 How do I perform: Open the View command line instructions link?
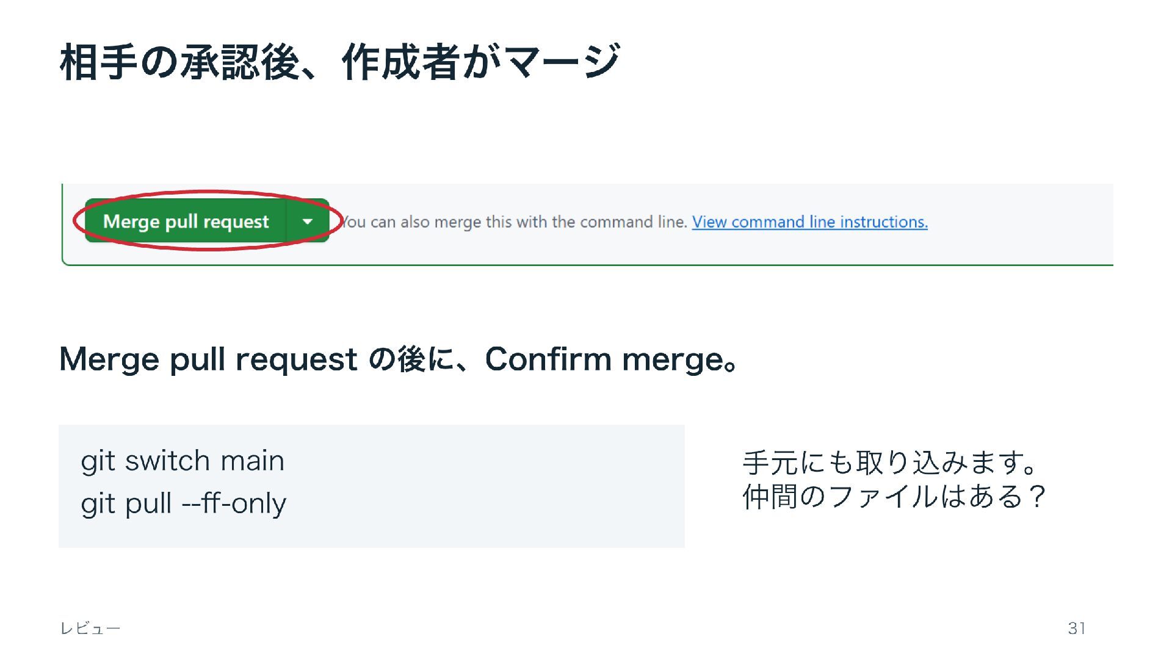(809, 221)
